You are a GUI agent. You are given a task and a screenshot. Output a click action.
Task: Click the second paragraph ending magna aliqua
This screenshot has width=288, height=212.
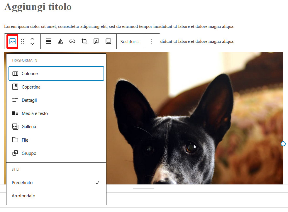(197, 42)
